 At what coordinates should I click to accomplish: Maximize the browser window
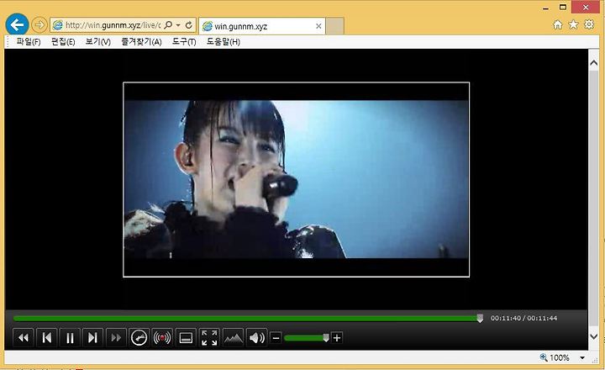tap(563, 8)
